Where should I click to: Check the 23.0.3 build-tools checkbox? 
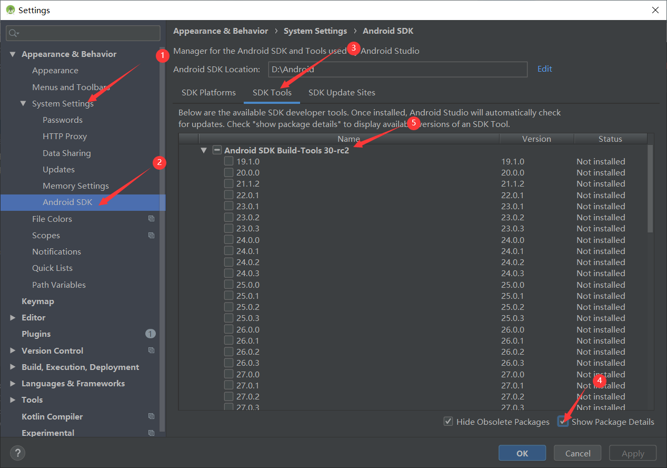point(228,228)
